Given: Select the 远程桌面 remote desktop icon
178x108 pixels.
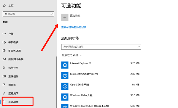Looking at the screenshot, I should coord(4,94).
